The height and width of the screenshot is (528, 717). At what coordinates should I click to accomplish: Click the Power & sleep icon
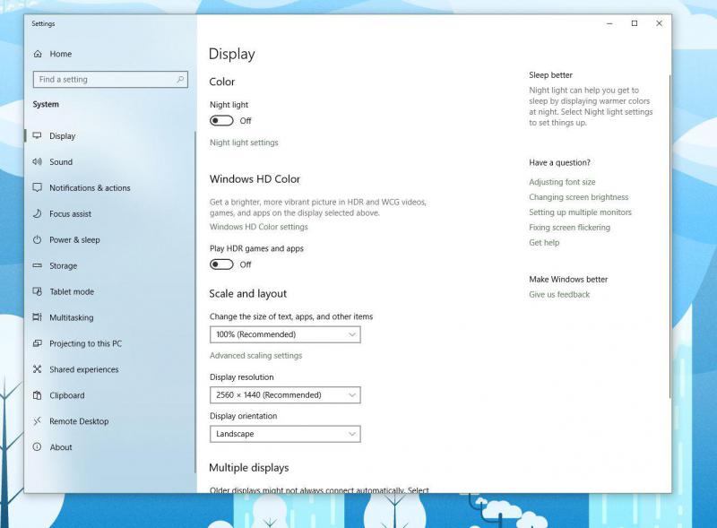point(38,240)
